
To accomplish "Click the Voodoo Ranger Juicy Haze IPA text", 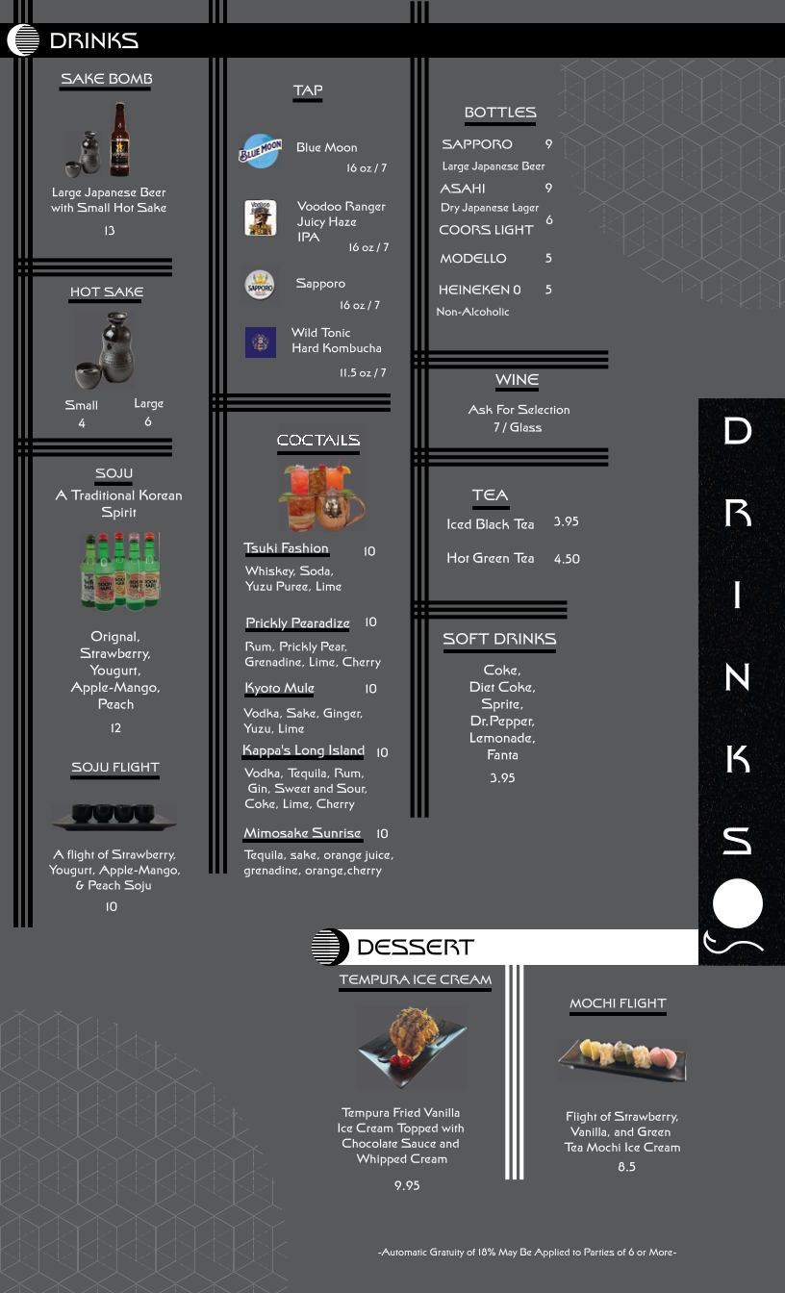I will (x=341, y=221).
